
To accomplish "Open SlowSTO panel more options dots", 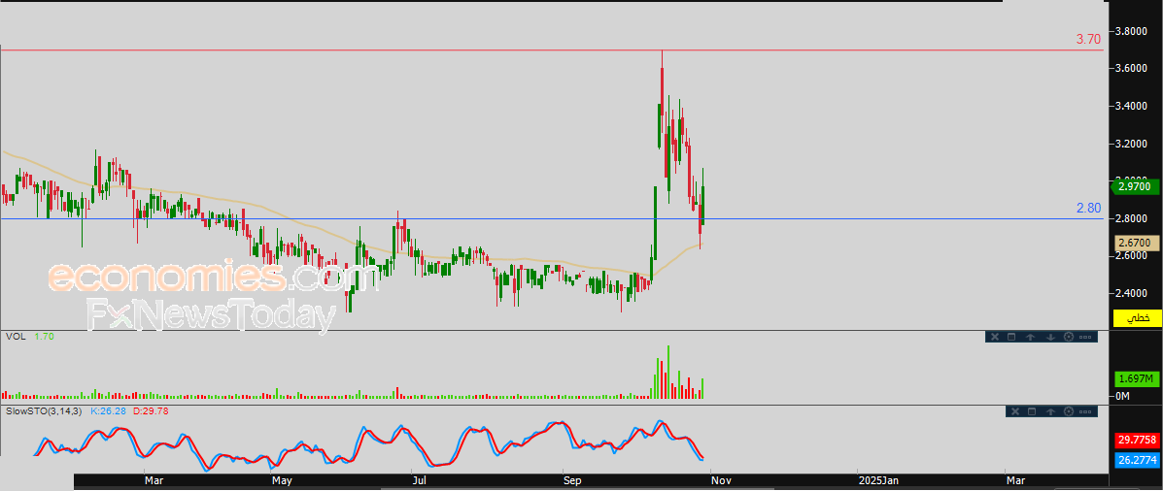I will click(x=1086, y=411).
